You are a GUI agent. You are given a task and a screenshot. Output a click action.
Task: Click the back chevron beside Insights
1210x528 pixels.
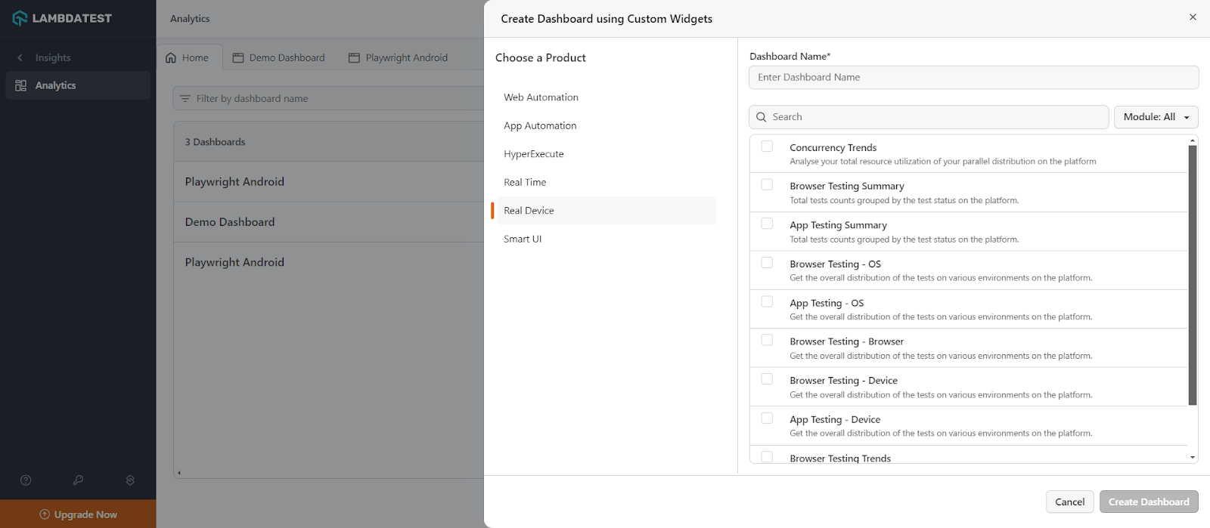pos(20,57)
